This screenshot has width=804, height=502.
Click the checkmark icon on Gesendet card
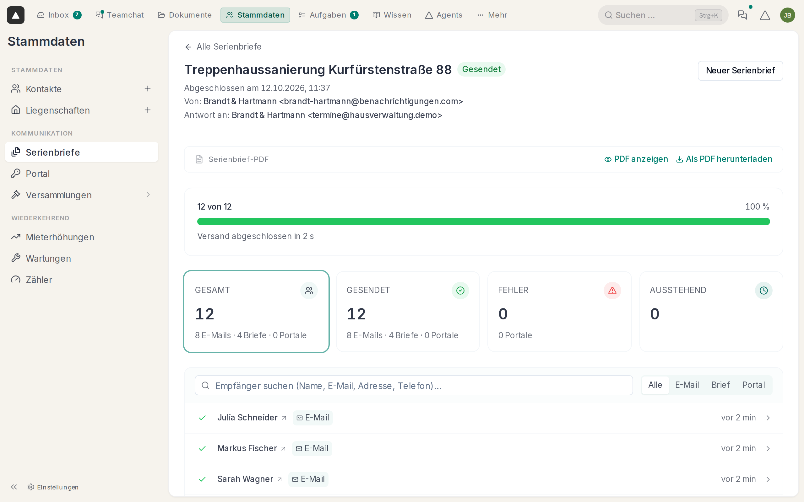(x=460, y=291)
